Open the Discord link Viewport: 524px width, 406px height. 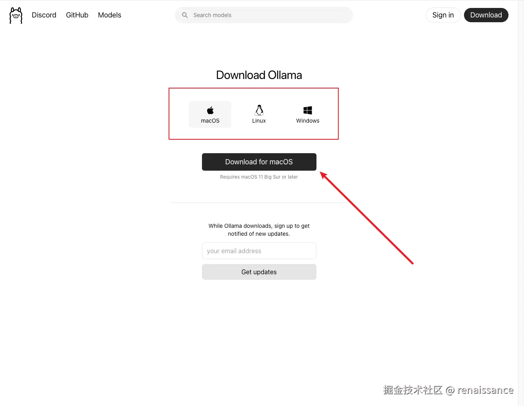tap(44, 15)
